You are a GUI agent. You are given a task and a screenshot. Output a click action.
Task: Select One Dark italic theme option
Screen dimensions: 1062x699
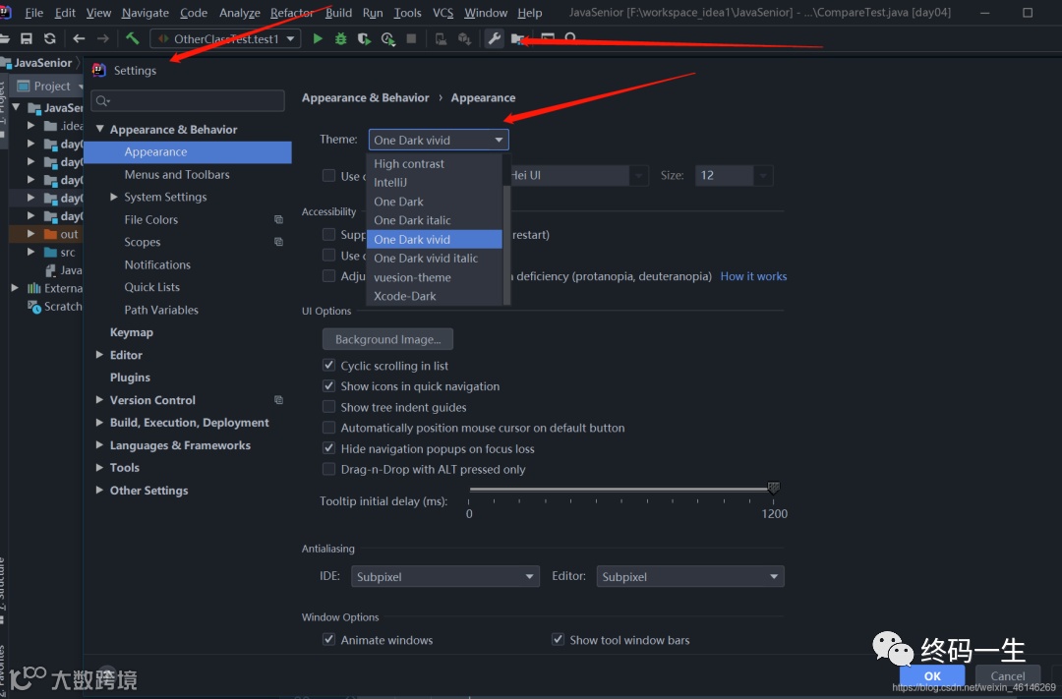coord(435,220)
